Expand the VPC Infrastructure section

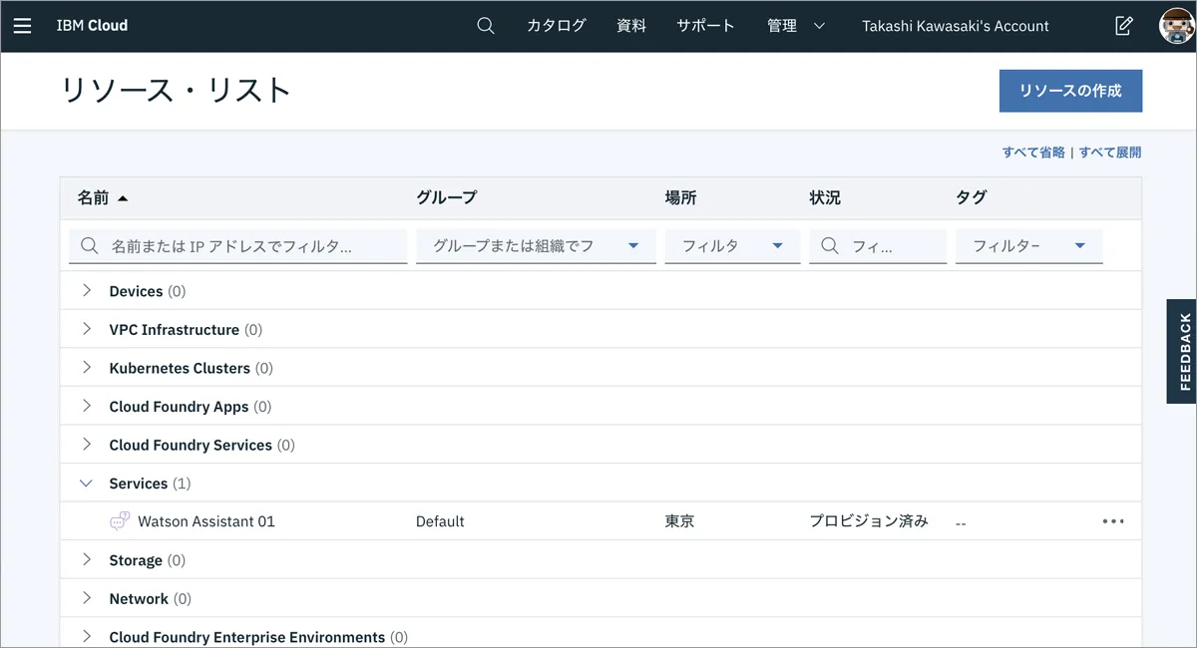[x=87, y=329]
